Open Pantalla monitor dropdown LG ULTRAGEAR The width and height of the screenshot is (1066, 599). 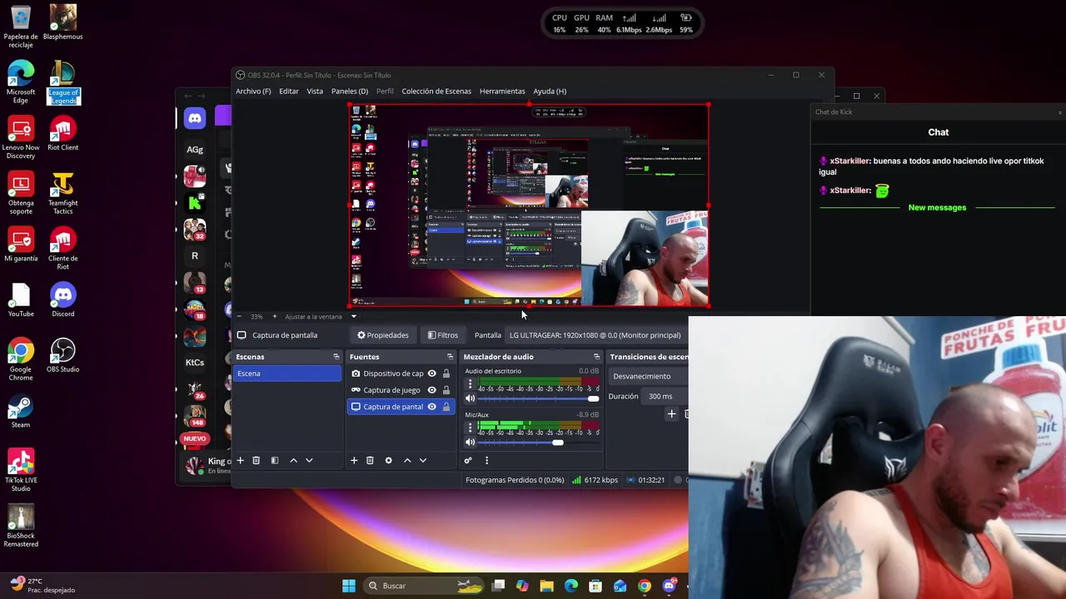[x=595, y=335]
